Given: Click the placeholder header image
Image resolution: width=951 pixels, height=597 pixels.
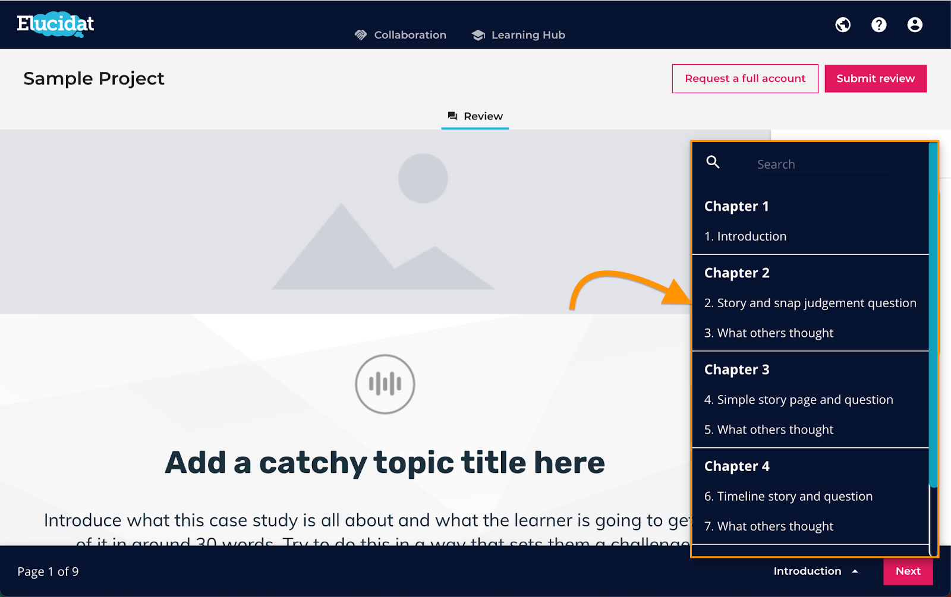Looking at the screenshot, I should pos(385,222).
